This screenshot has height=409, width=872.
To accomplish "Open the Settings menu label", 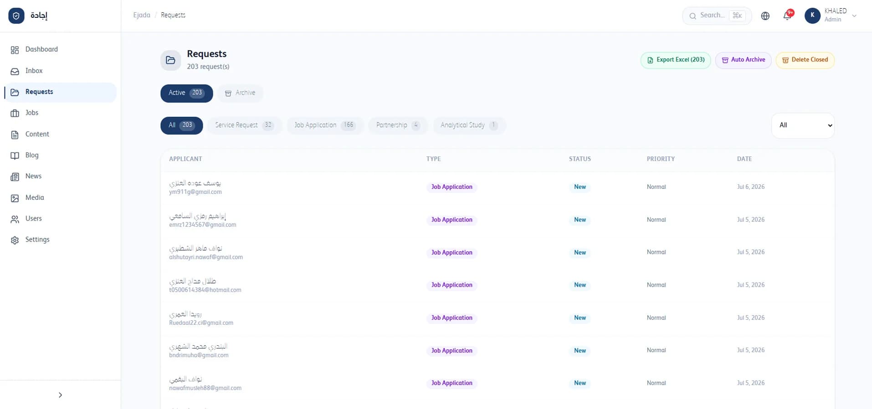I will 37,239.
